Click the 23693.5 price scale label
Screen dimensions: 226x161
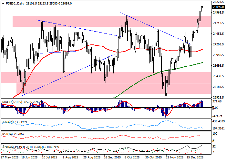coord(219,65)
